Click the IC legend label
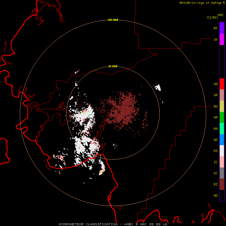 click(215, 162)
